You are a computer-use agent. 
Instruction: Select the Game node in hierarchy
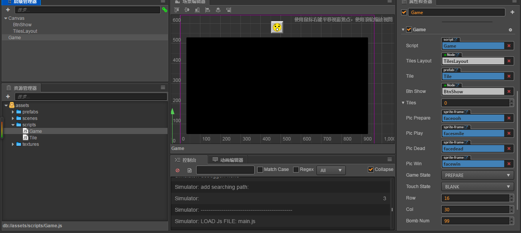coord(15,38)
